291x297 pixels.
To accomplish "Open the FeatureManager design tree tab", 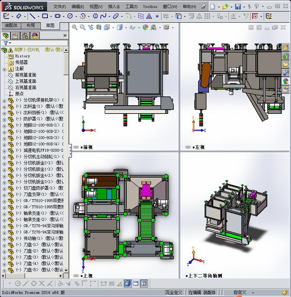I will click(6, 35).
